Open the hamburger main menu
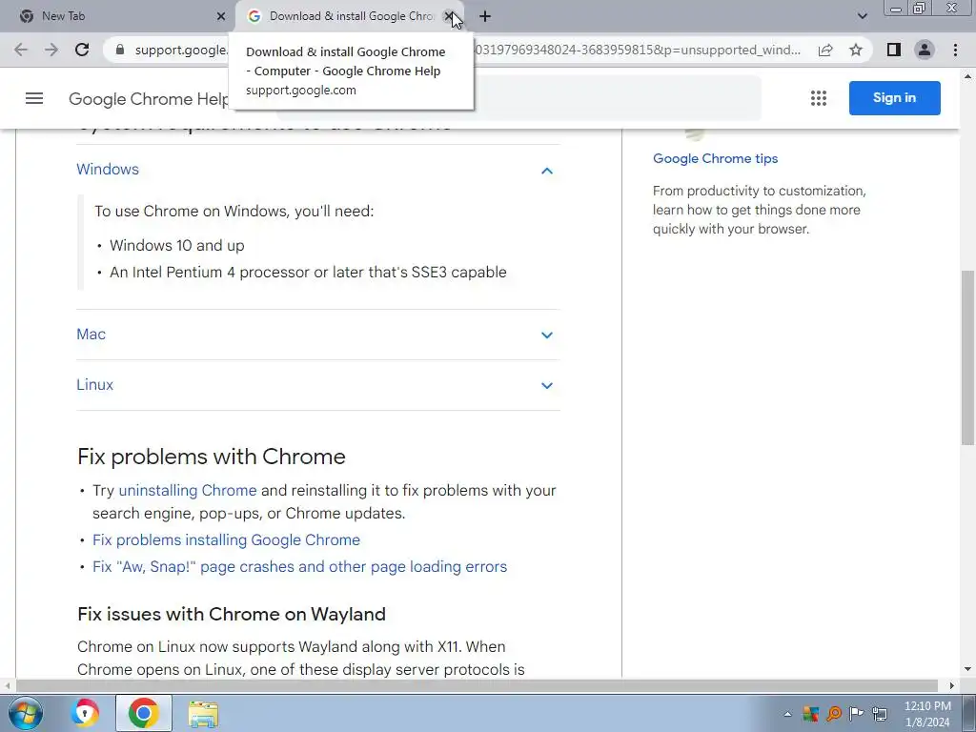This screenshot has height=732, width=976. (x=34, y=98)
